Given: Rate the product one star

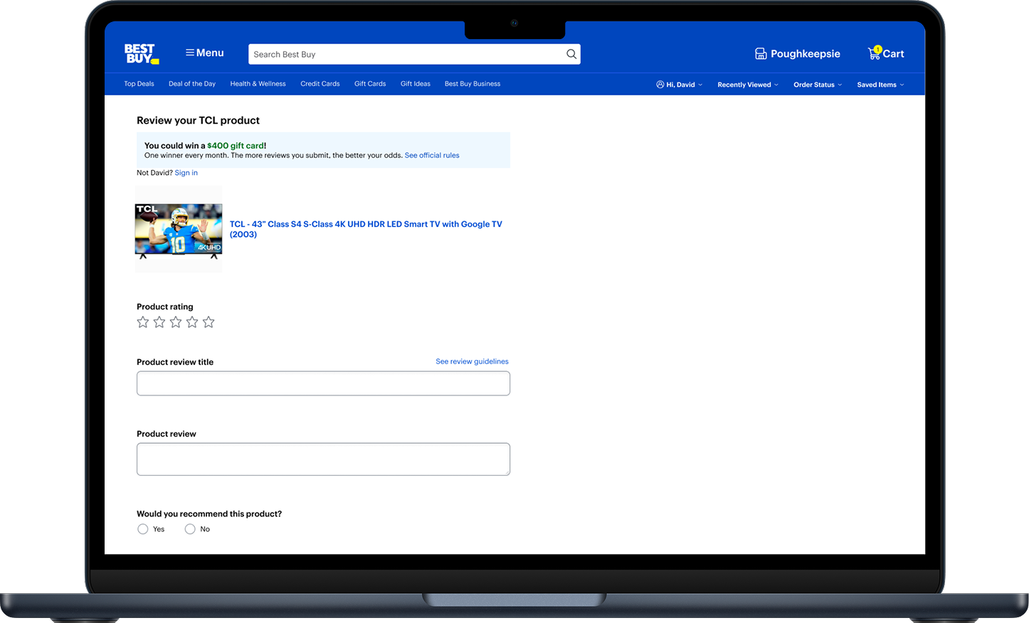Looking at the screenshot, I should [x=143, y=322].
